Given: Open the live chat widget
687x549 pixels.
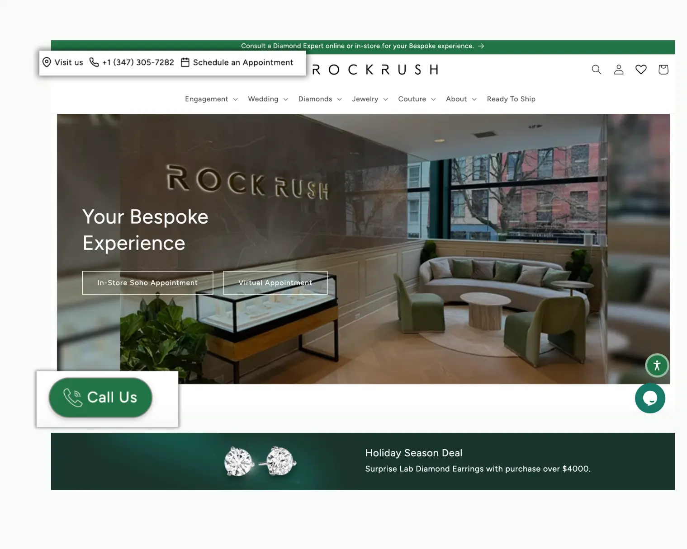Looking at the screenshot, I should click(x=650, y=398).
